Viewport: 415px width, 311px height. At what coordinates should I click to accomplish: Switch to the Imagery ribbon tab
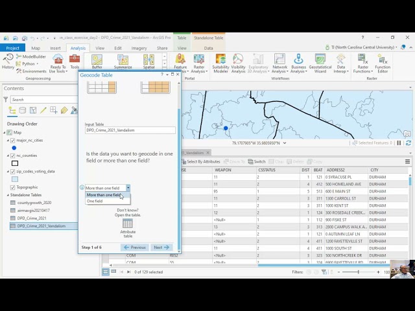click(139, 48)
